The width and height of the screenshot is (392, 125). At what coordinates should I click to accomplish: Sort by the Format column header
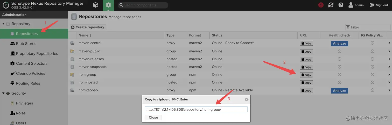tap(198, 35)
